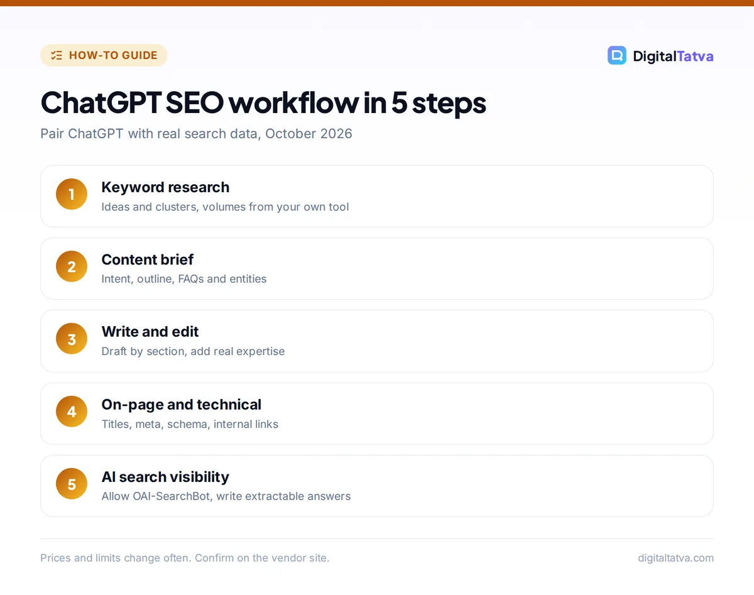This screenshot has width=754, height=595.
Task: Click the HOW-TO GUIDE badge label
Action: coord(113,55)
